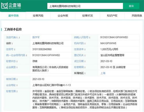Click the green 查询 search button
The image size is (144, 112).
[x=131, y=6]
